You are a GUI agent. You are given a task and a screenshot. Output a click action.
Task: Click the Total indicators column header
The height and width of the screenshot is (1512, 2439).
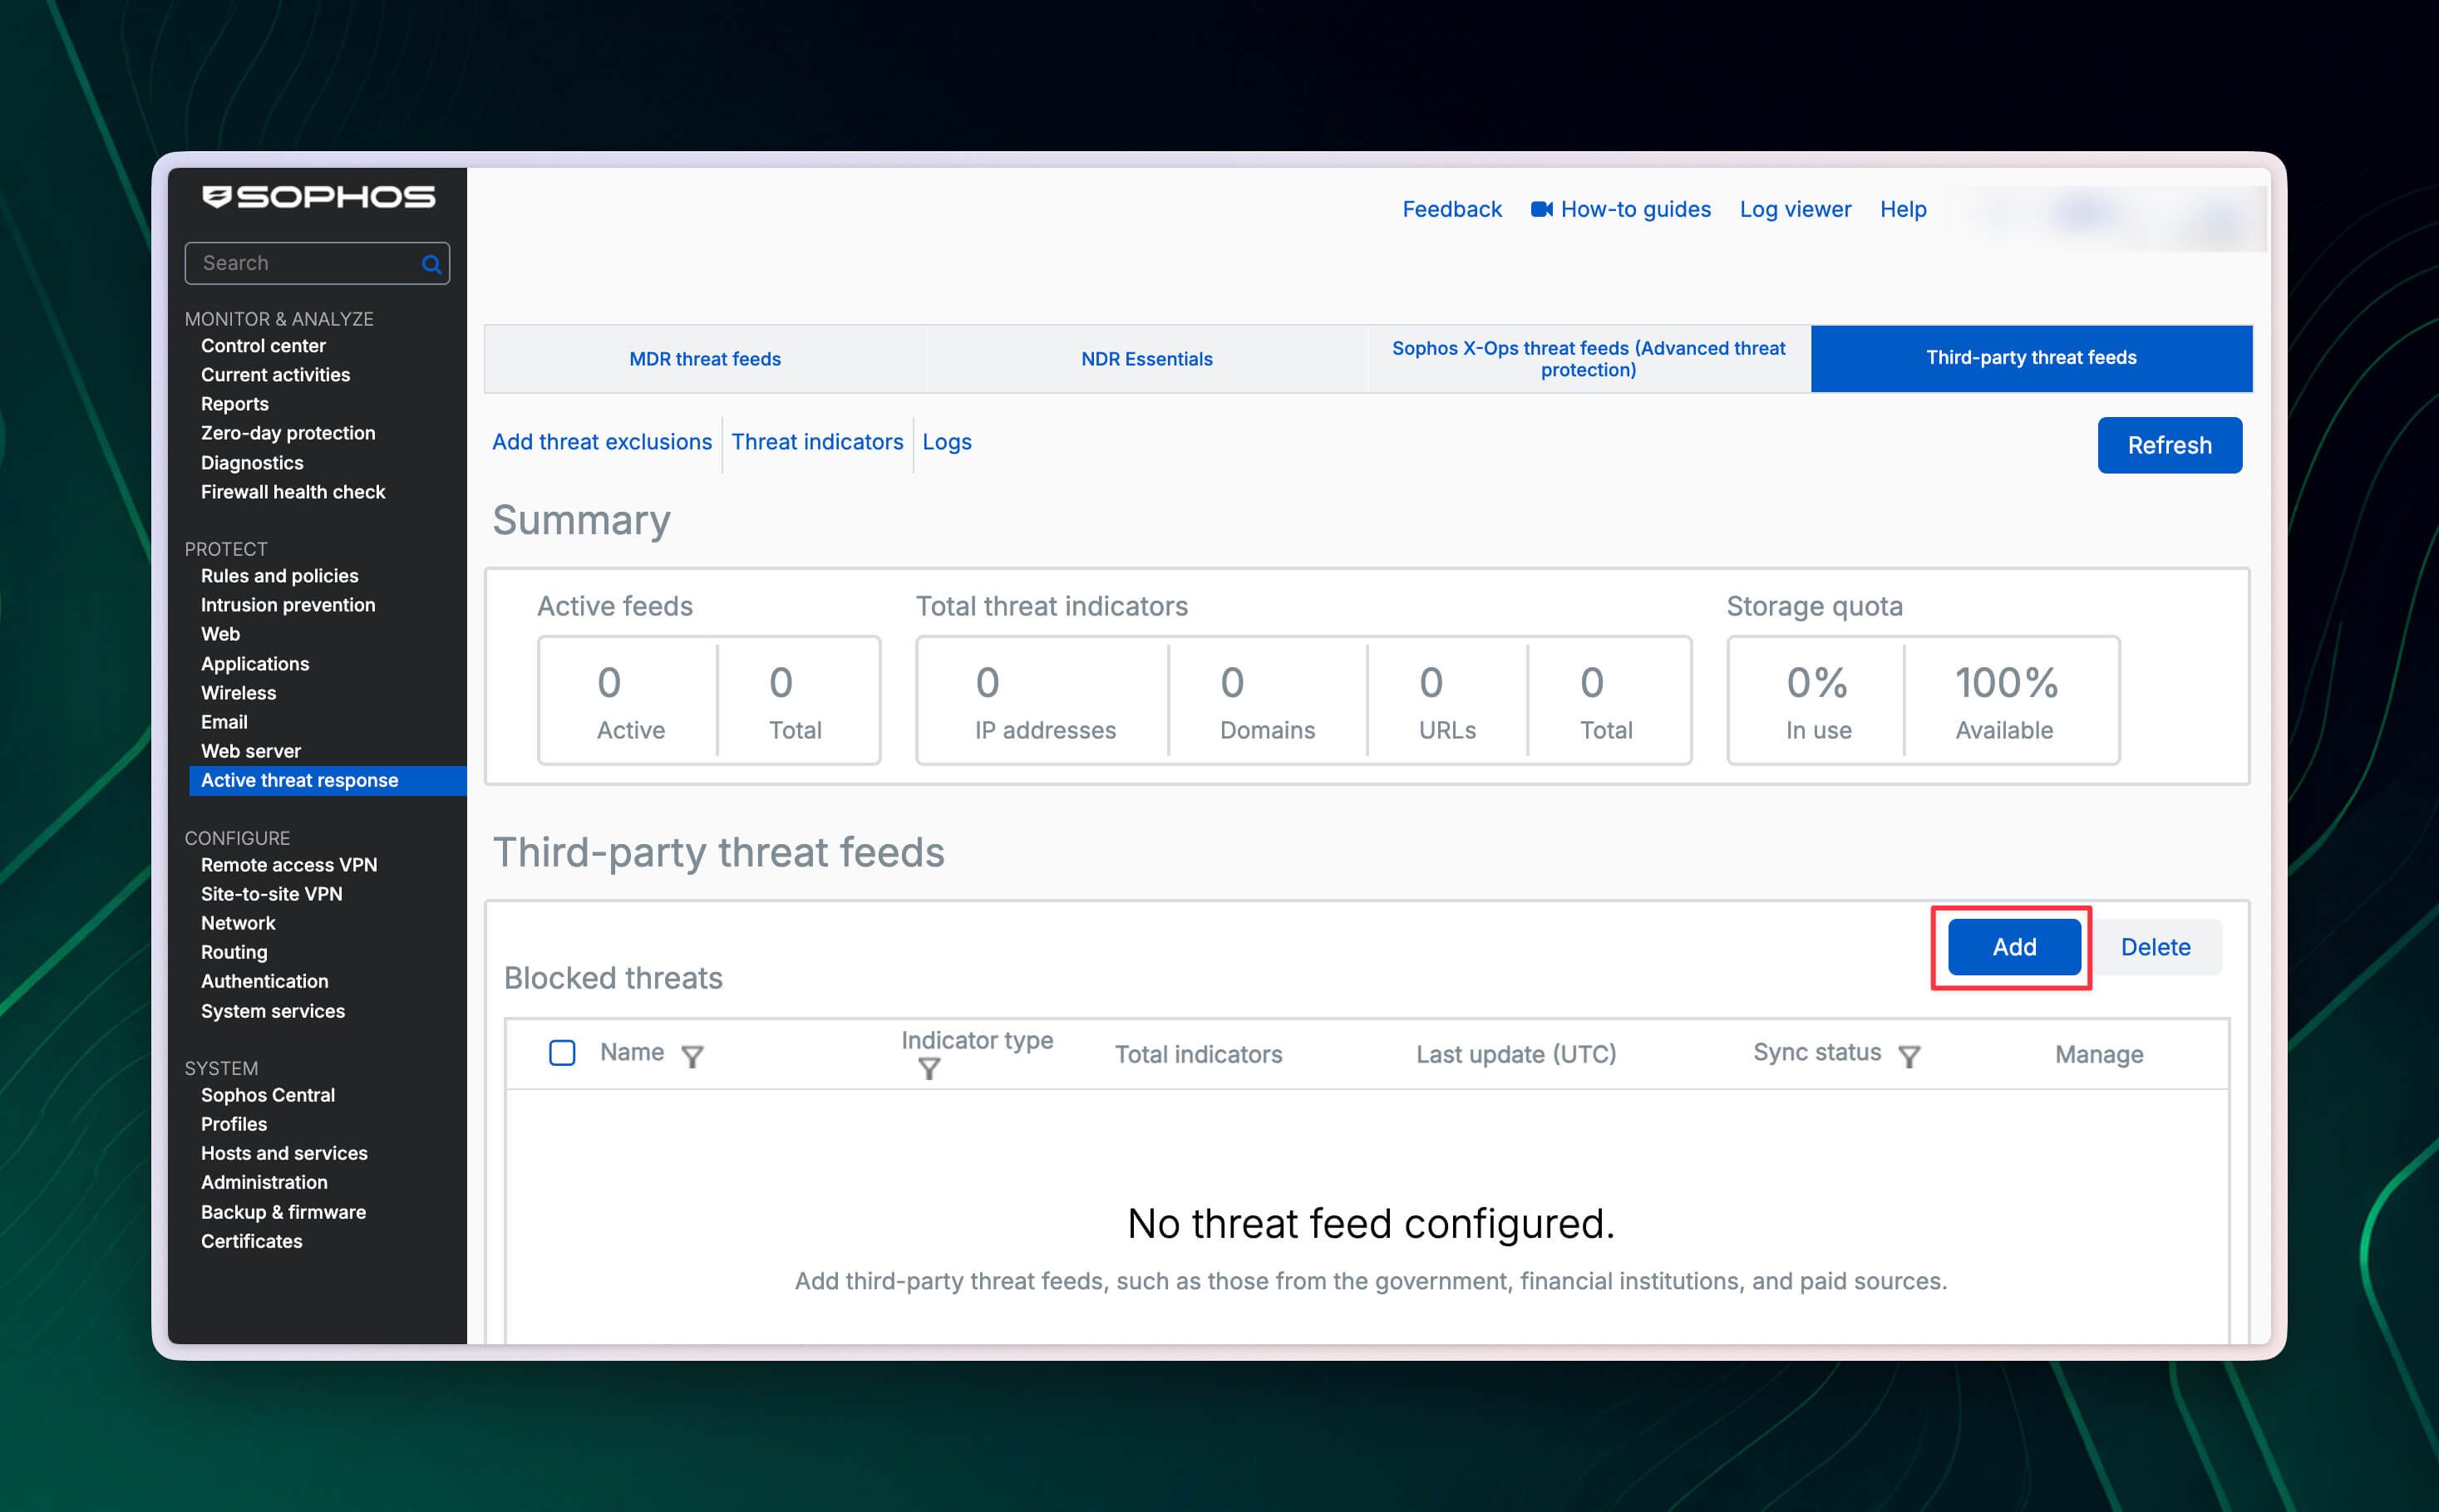(x=1199, y=1054)
